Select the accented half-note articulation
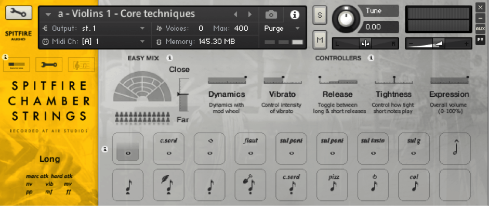 tap(455, 149)
